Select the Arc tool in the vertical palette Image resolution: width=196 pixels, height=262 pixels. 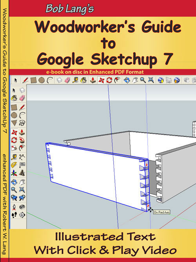(x=22, y=115)
